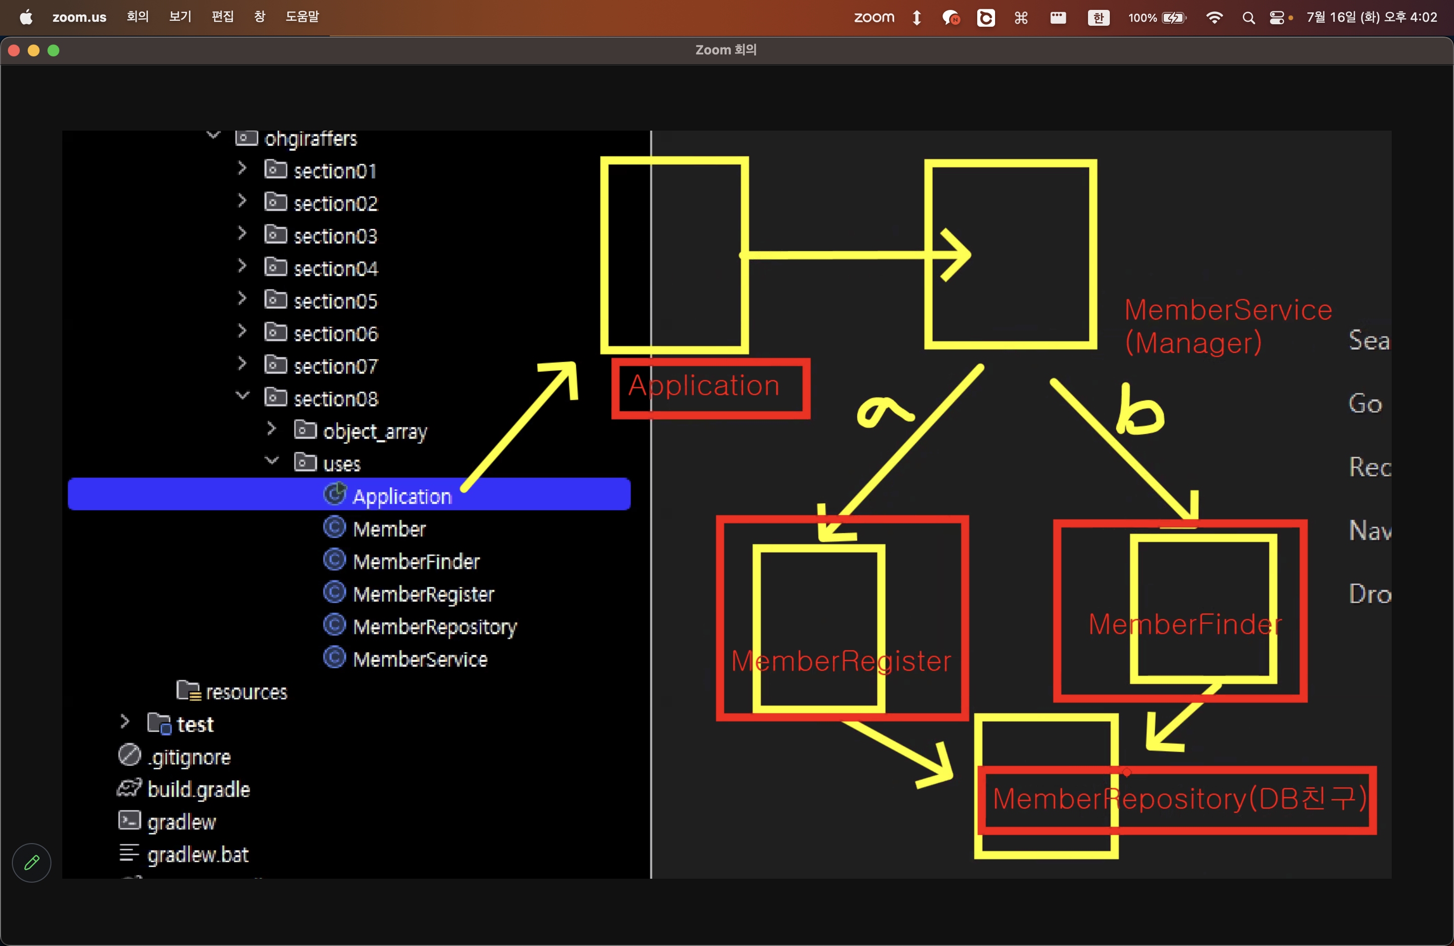1454x946 pixels.
Task: Click the MemberRepository class icon
Action: [x=334, y=624]
